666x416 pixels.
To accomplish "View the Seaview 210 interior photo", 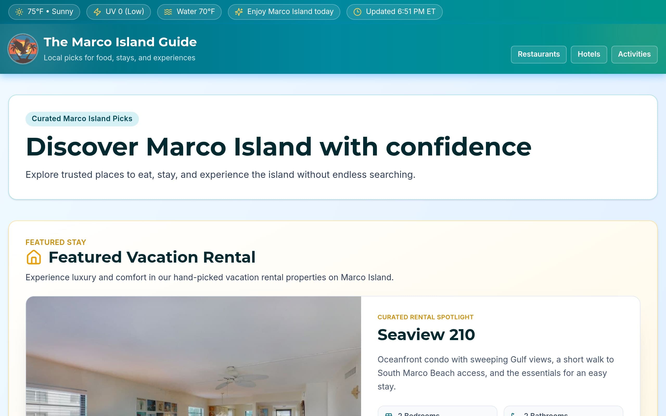I will pos(193,358).
